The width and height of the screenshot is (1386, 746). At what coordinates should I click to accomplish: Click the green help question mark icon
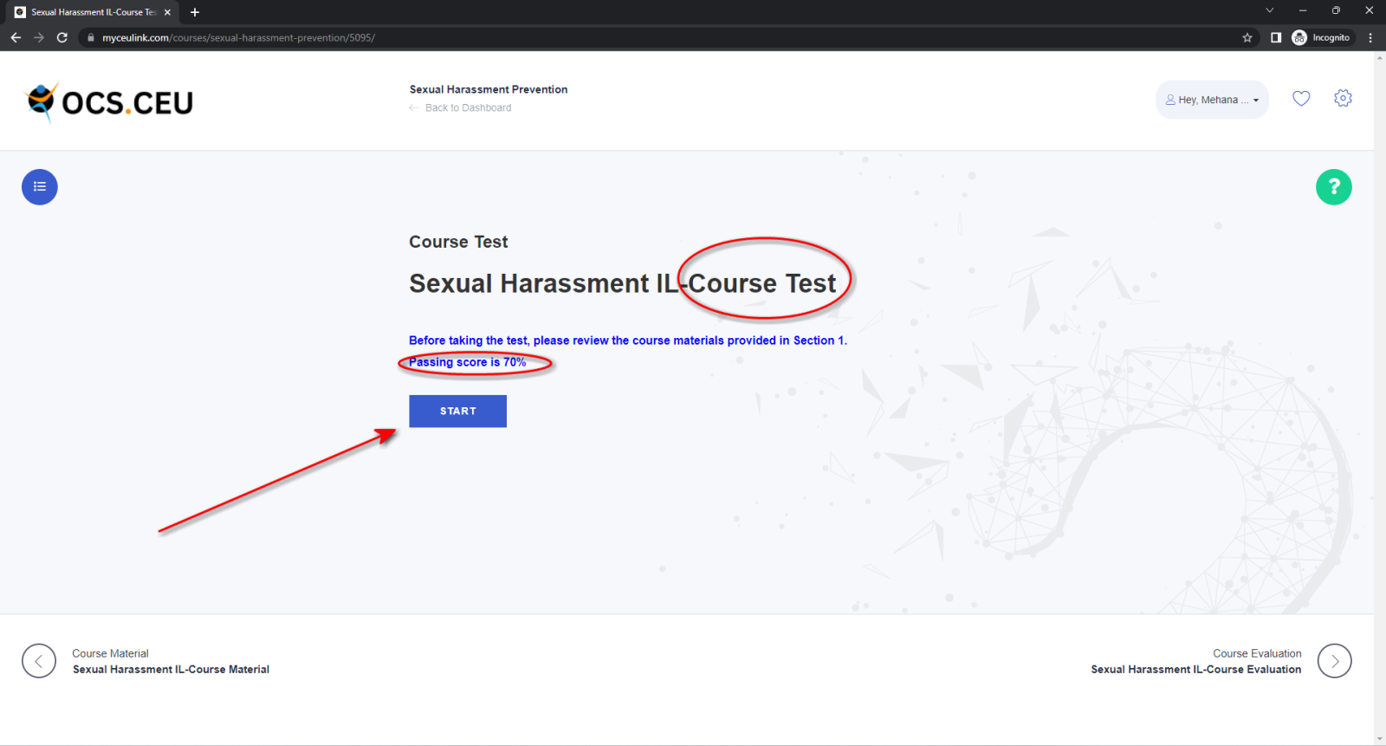pos(1333,187)
